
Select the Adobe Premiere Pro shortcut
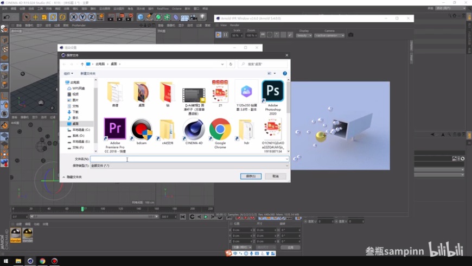click(x=115, y=135)
